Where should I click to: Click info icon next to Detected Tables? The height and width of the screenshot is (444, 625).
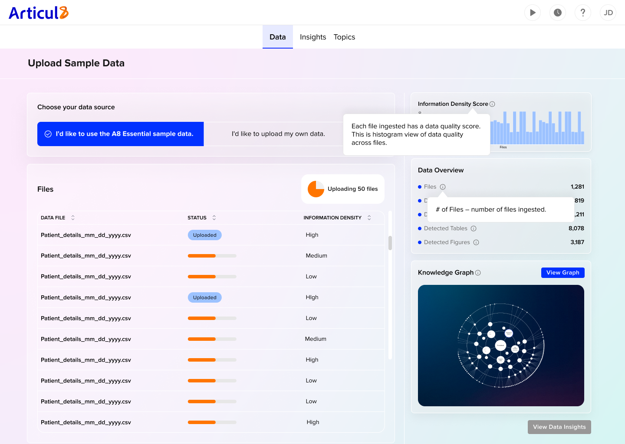(x=474, y=229)
